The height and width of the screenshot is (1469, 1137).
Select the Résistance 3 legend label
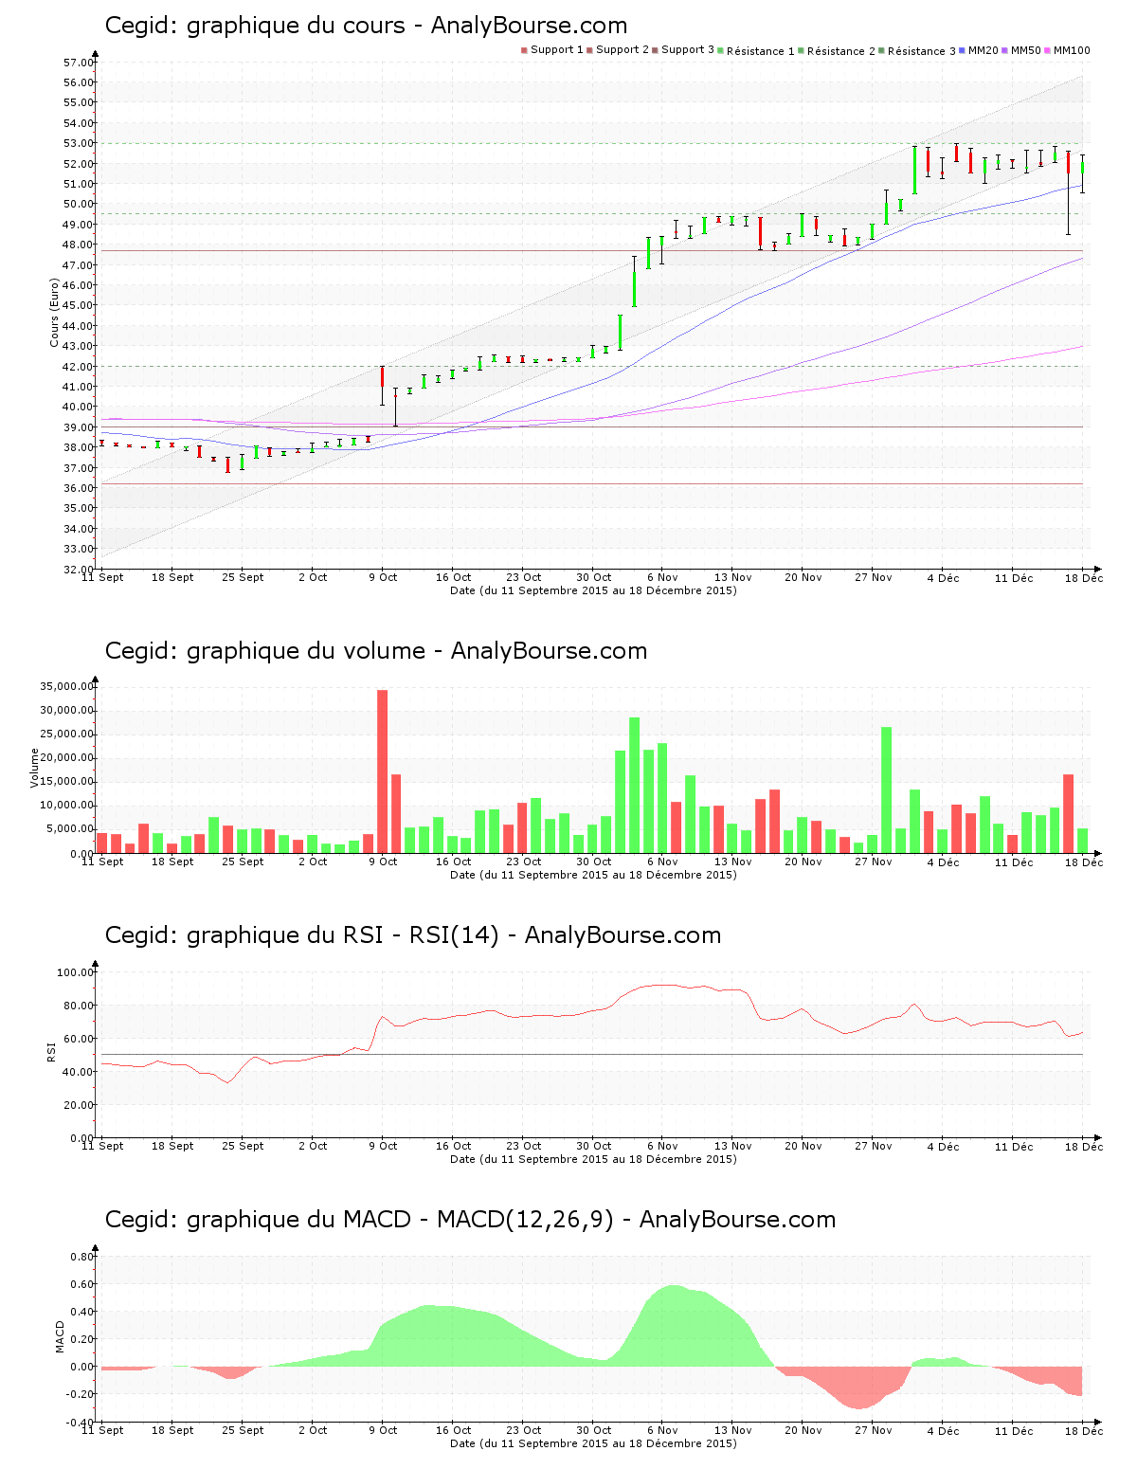tap(922, 51)
